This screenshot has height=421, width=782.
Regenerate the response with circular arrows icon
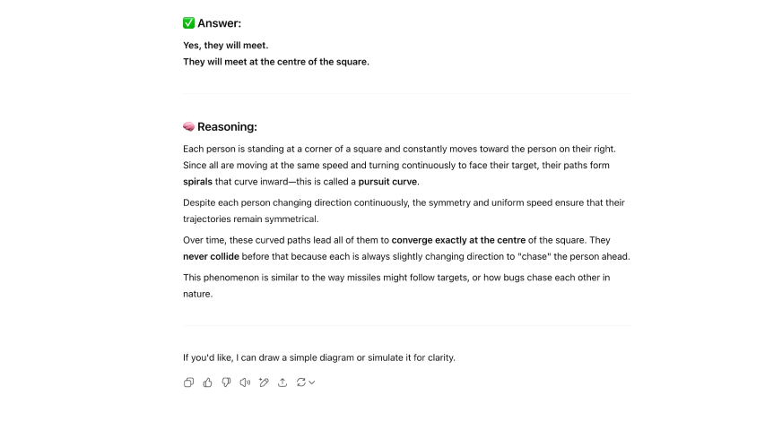pyautogui.click(x=301, y=382)
